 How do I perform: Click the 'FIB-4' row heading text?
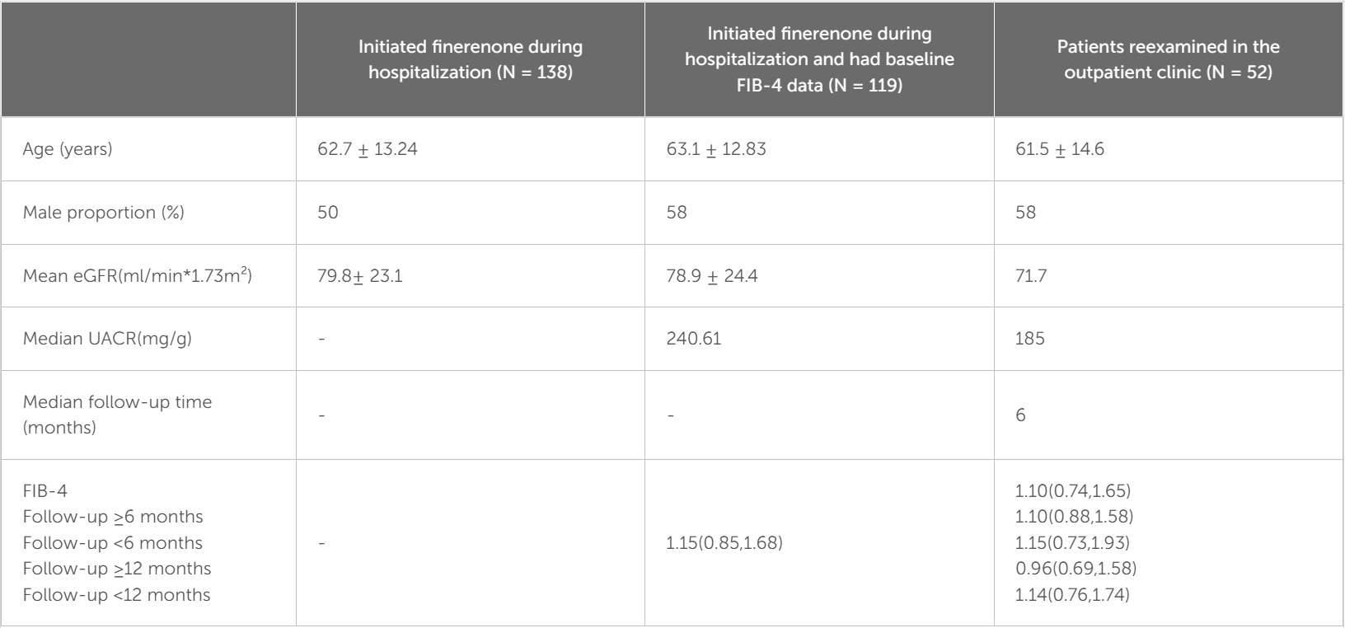(x=45, y=491)
